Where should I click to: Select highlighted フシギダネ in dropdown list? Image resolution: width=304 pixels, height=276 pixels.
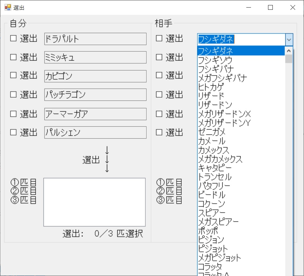(x=241, y=51)
